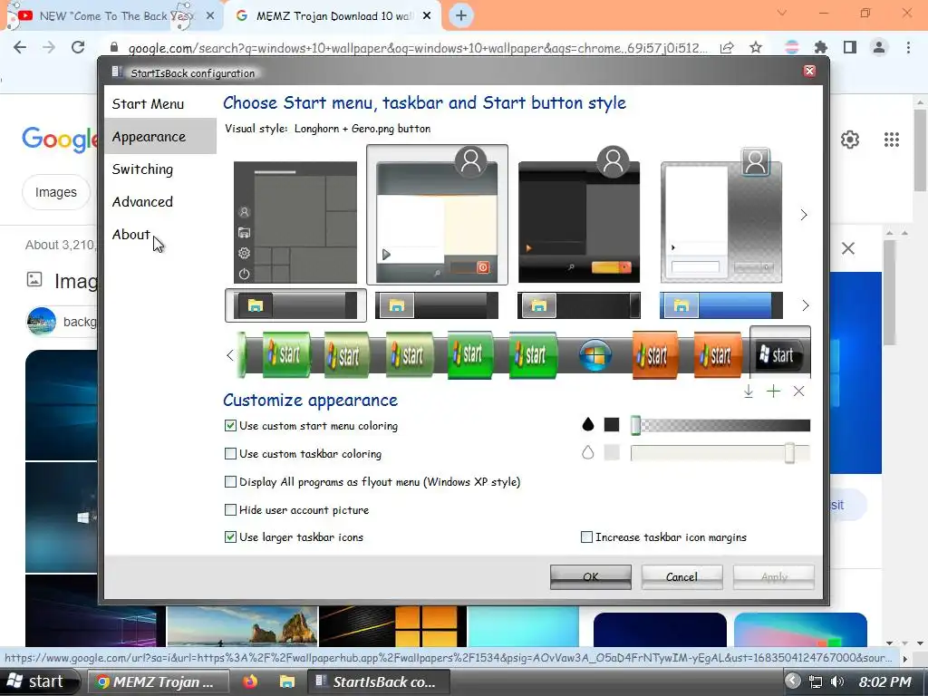The width and height of the screenshot is (928, 696).
Task: Open Firefox from the taskbar
Action: click(250, 681)
